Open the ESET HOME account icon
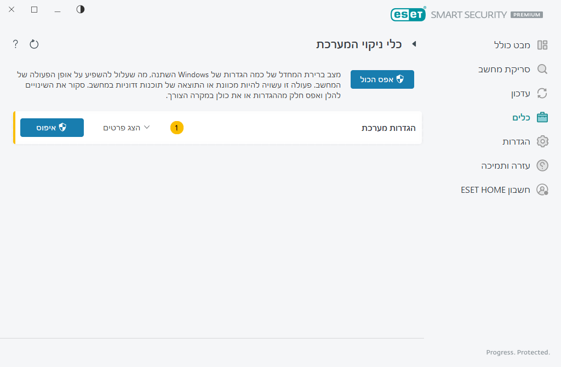Screen dimensions: 561x367 point(542,190)
